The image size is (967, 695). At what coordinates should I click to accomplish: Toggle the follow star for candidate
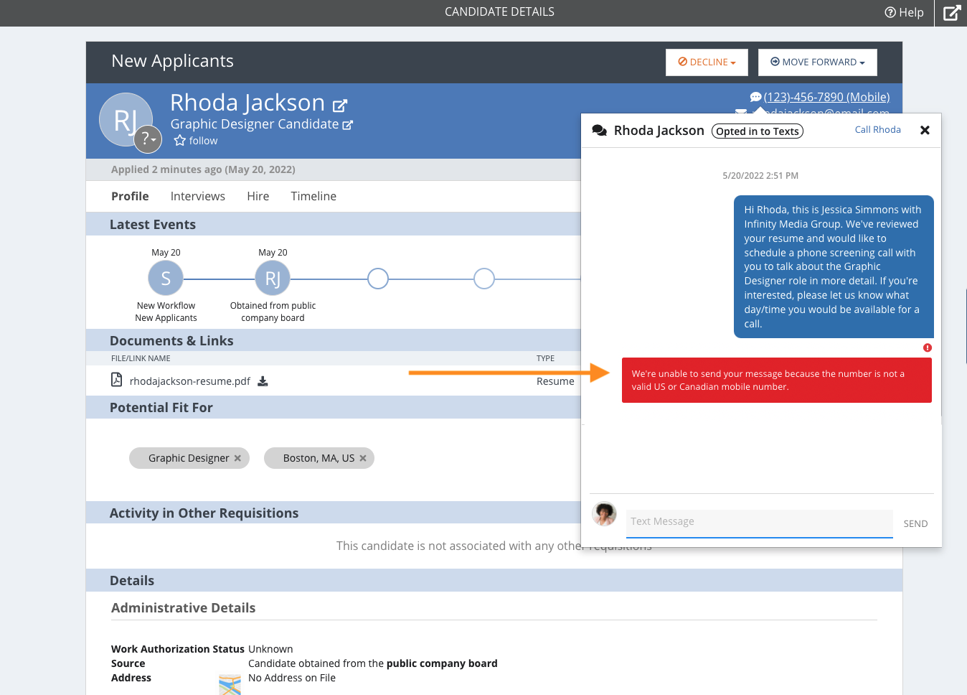coord(180,141)
